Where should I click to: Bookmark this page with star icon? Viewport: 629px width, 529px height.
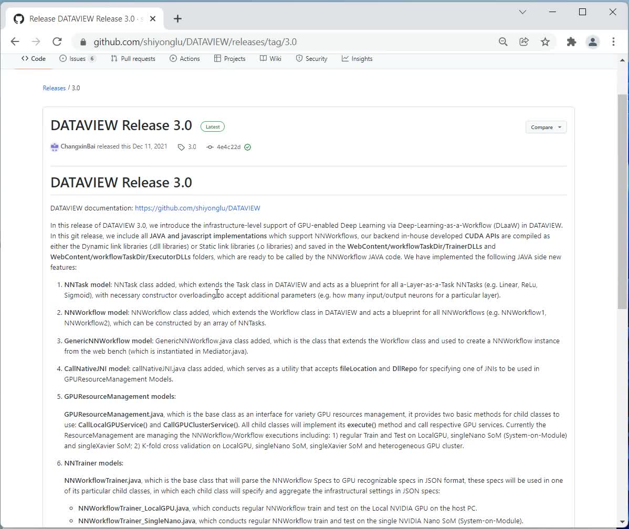pyautogui.click(x=545, y=41)
